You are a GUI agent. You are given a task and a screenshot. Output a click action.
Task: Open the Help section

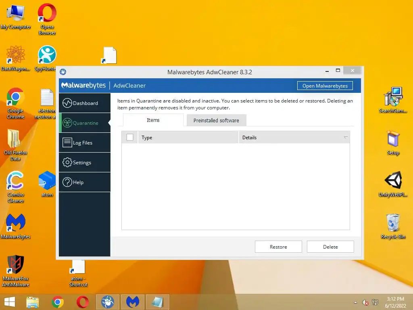[85, 182]
